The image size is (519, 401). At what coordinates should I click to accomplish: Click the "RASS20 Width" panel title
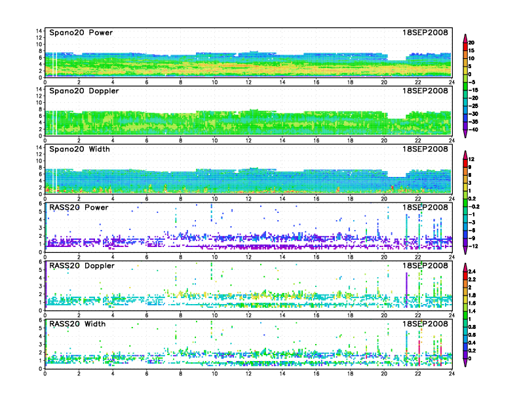click(77, 324)
